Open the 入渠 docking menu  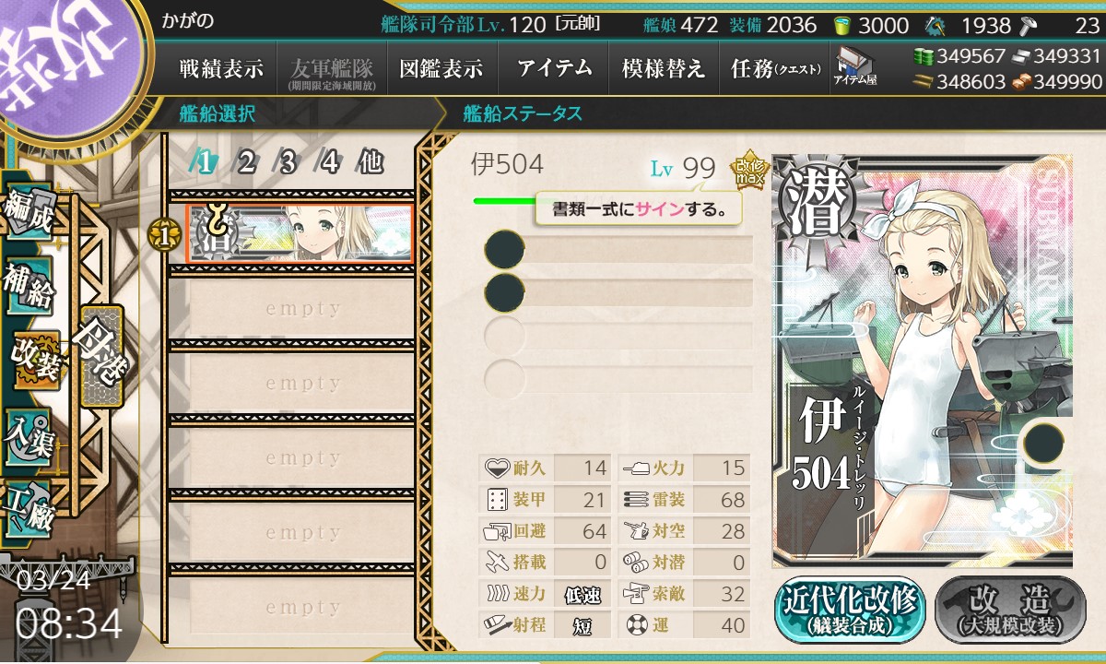(x=29, y=432)
